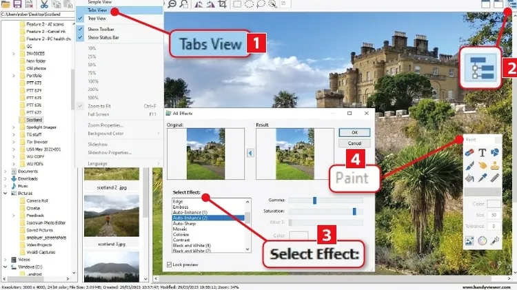This screenshot has width=517, height=290.
Task: Click the flip horizontal icon
Action: [199, 4]
